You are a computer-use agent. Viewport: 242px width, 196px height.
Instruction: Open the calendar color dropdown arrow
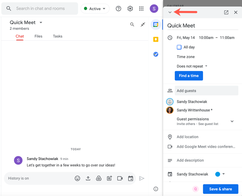tap(224, 174)
